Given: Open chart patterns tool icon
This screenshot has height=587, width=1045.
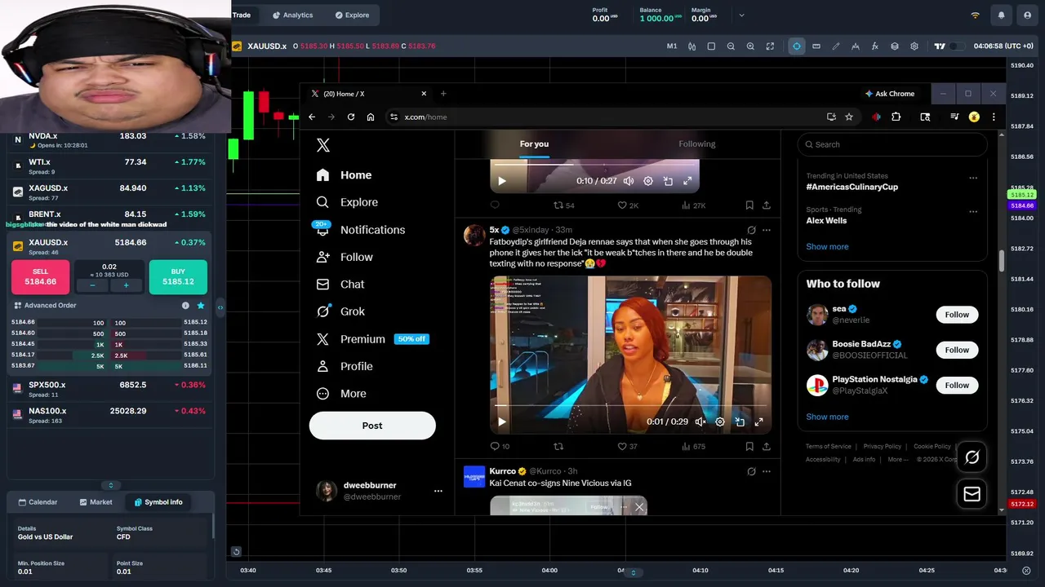Looking at the screenshot, I should (855, 46).
